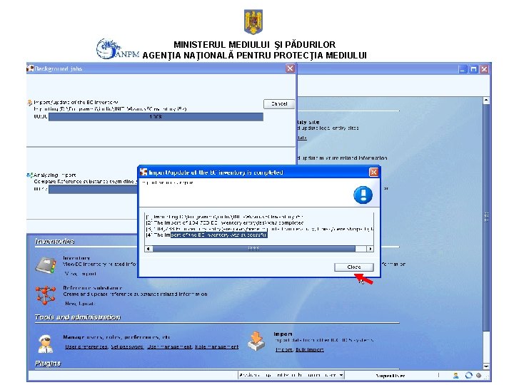
Task: Minimize the main IUCLID window
Action: coord(462,69)
